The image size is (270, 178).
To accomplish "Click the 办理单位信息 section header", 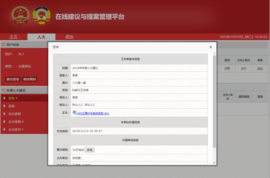I will [x=130, y=140].
